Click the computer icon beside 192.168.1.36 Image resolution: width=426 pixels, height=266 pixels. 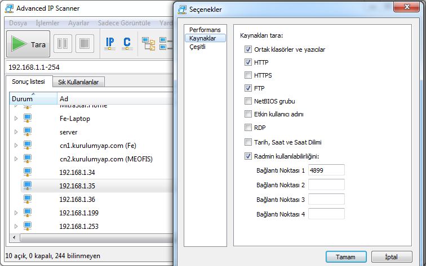click(x=28, y=199)
